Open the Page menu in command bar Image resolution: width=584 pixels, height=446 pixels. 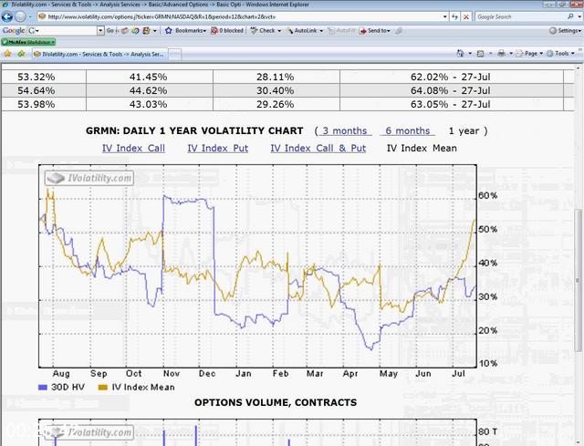tap(529, 54)
